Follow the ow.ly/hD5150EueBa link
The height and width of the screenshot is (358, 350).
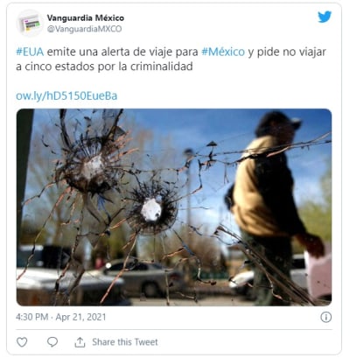point(66,95)
